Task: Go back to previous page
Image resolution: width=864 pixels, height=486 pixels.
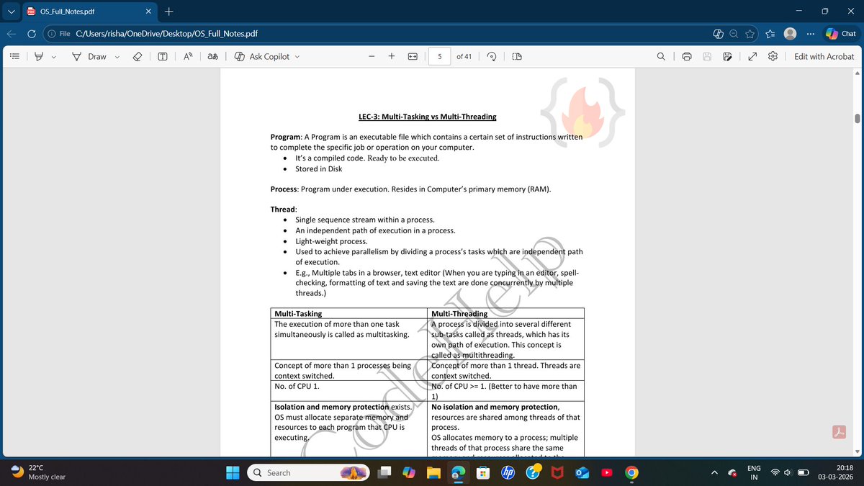Action: click(x=12, y=34)
